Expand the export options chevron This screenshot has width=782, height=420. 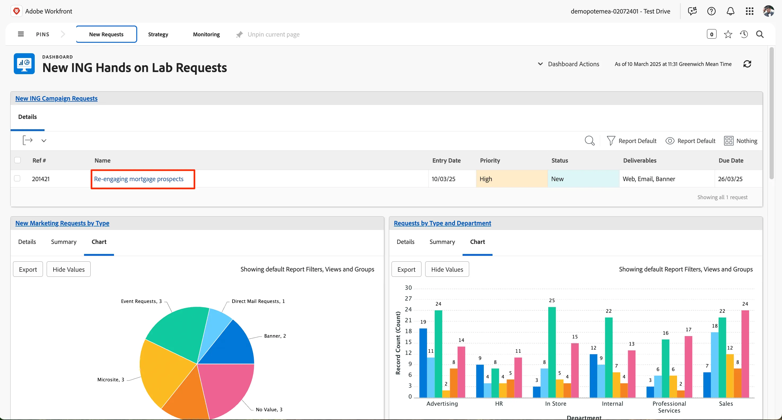pos(44,141)
